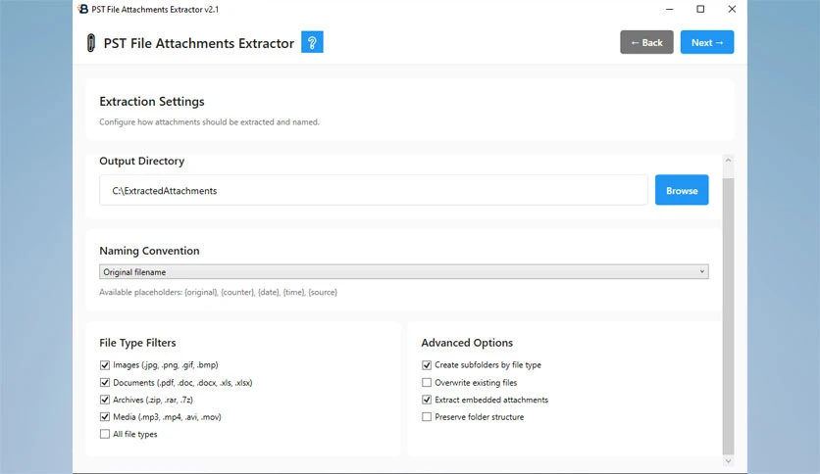
Task: Minimize the PST Extractor window
Action: [x=669, y=9]
